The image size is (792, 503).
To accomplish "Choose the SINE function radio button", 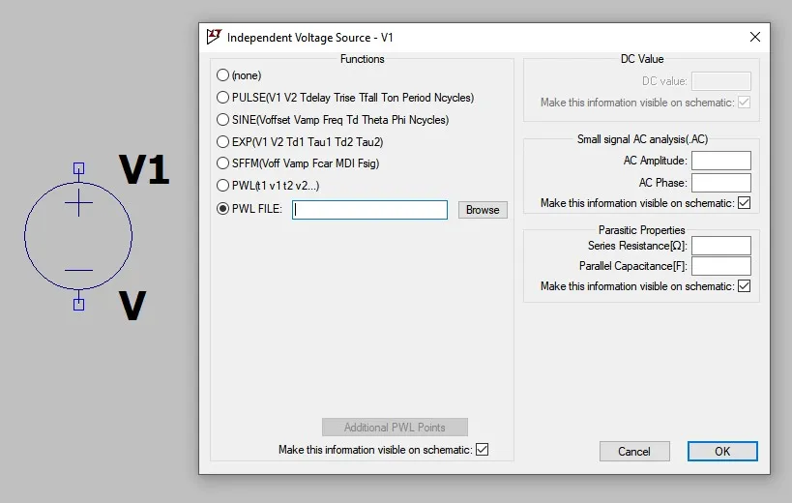I will click(x=223, y=120).
